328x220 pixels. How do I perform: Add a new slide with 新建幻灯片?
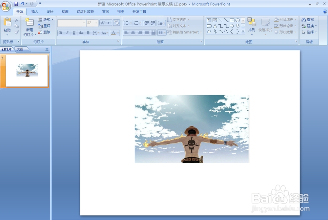coord(30,27)
